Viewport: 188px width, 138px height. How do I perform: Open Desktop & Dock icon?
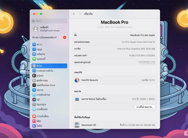click(x=34, y=85)
